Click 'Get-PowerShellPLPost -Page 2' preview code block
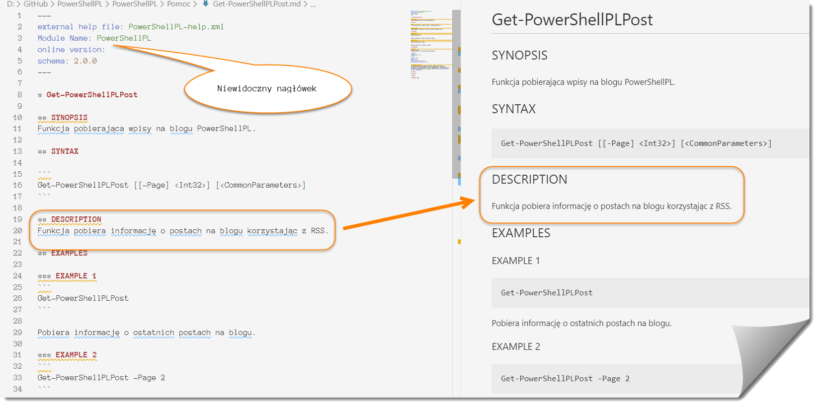817x405 pixels. (565, 379)
